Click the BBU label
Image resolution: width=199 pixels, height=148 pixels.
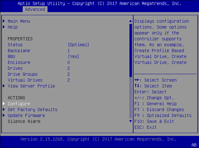[11, 56]
